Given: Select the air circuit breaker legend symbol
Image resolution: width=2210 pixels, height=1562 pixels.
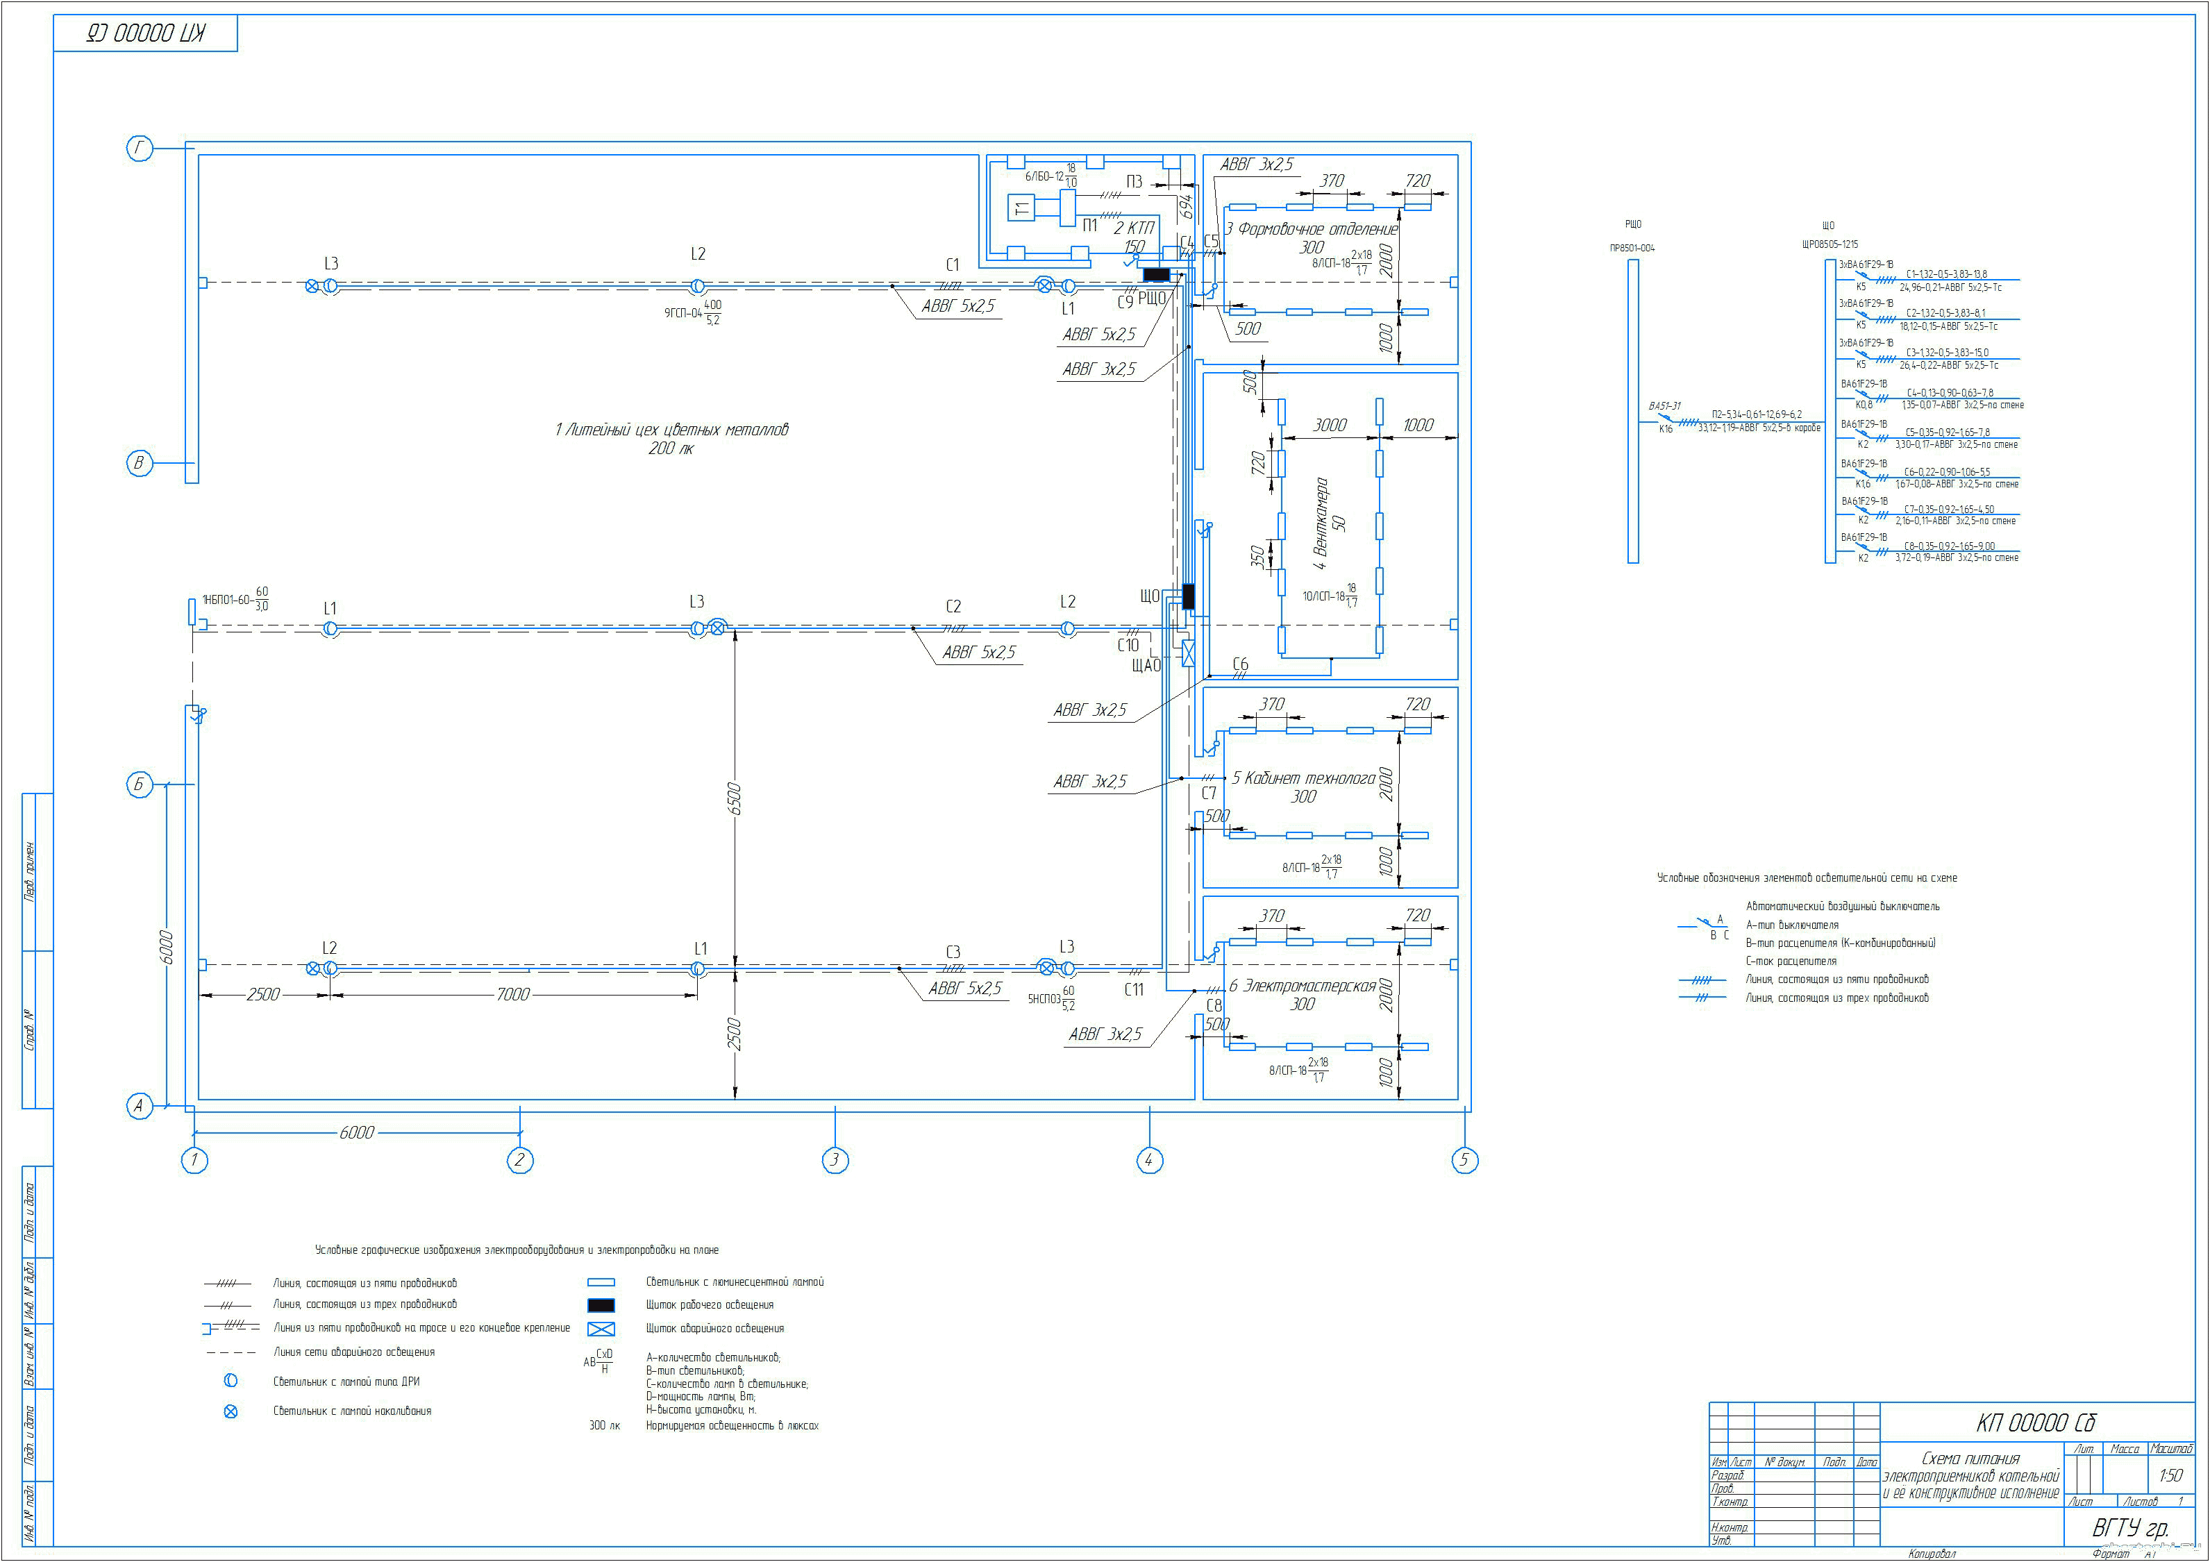Looking at the screenshot, I should click(x=1704, y=926).
